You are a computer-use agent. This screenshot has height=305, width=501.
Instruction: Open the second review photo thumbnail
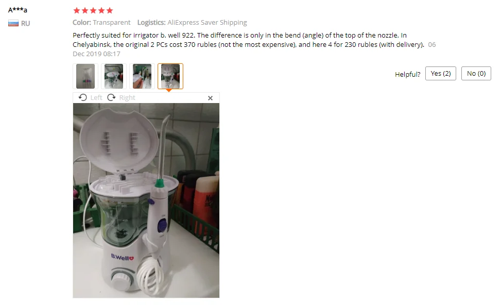(114, 76)
